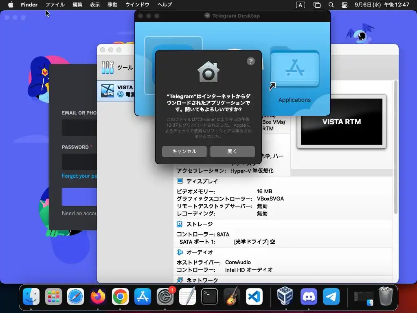The image size is (417, 313).
Task: Click the Discord blue Log In button
Action: (x=79, y=197)
